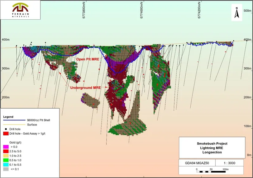253x178 pixels.
Task: Select the red 2.5 to 5.0 grade swatch
Action: coord(6,151)
